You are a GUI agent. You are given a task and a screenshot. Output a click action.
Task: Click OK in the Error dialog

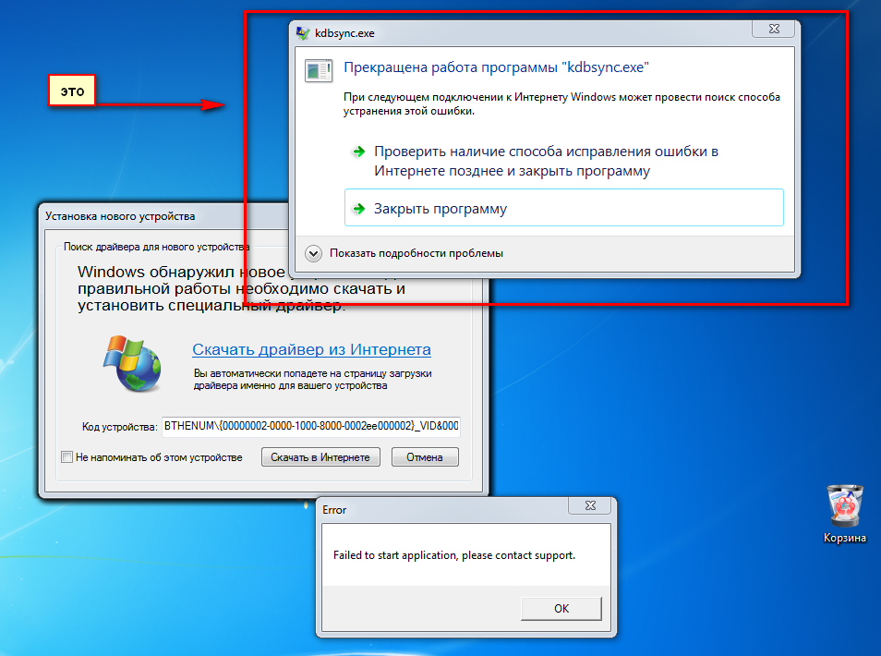pyautogui.click(x=561, y=609)
